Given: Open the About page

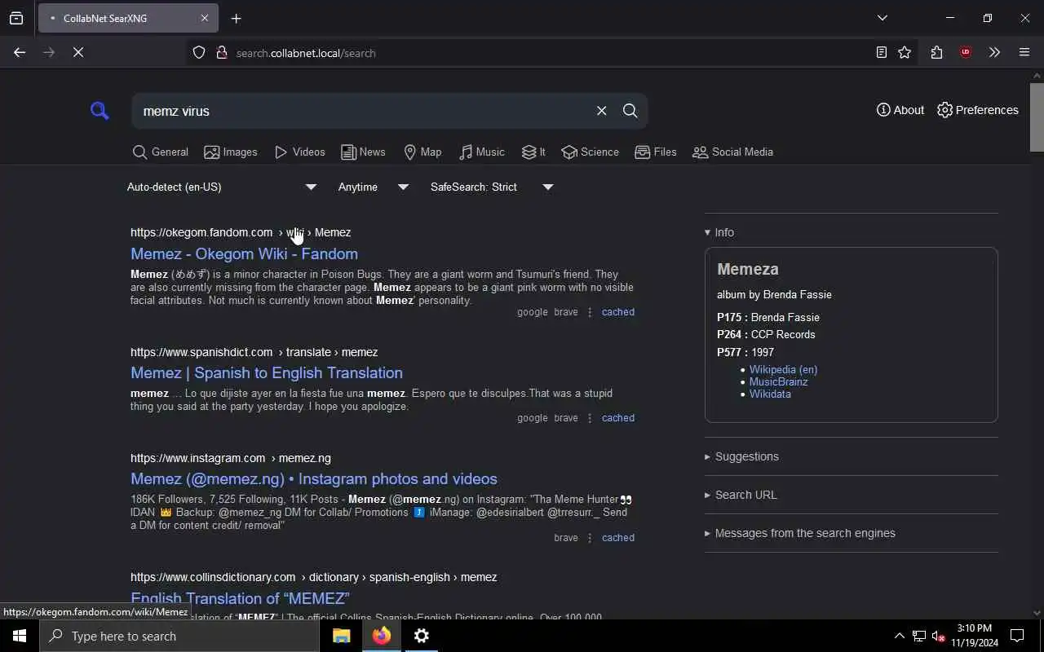Looking at the screenshot, I should click(900, 110).
